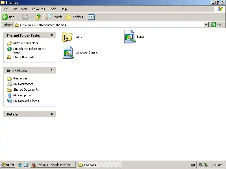This screenshot has height=169, width=226.
Task: Go back using the green Back arrow
Action: pyautogui.click(x=5, y=17)
